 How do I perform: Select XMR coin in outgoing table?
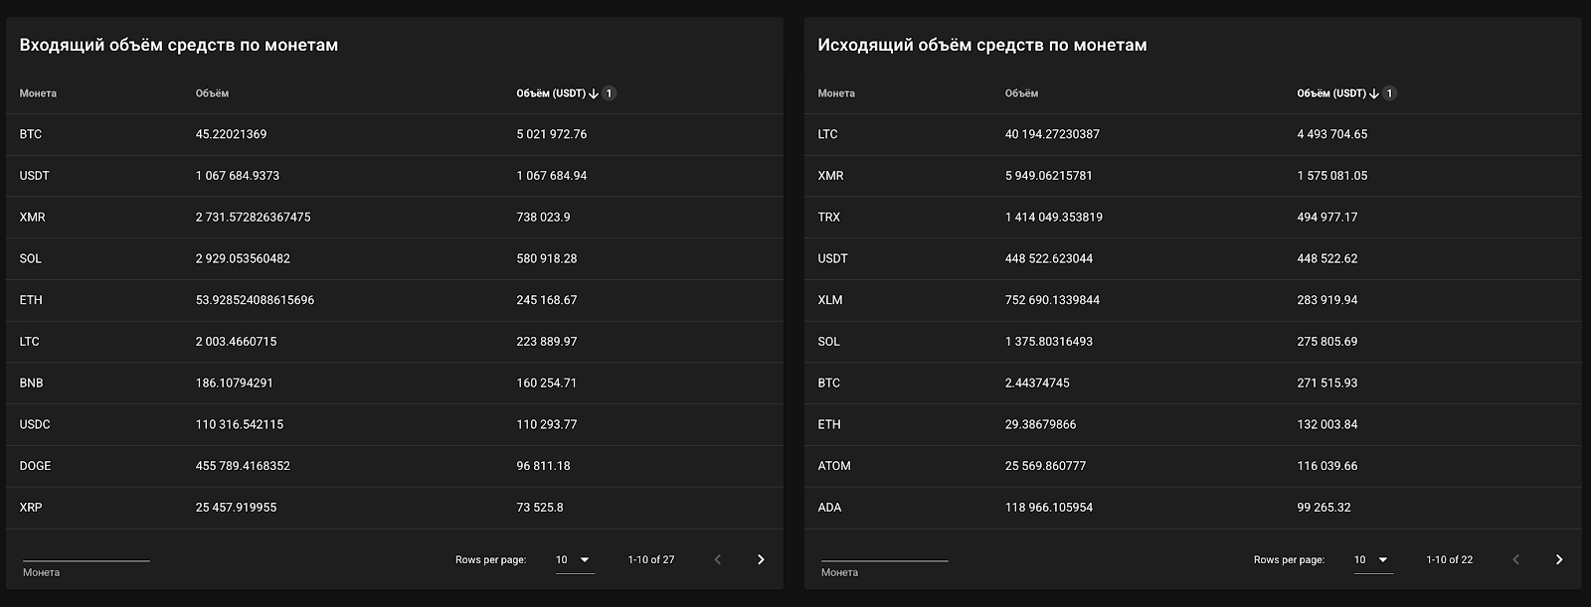click(830, 176)
